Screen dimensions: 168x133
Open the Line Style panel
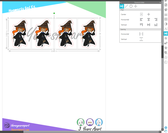[x=166, y=14]
